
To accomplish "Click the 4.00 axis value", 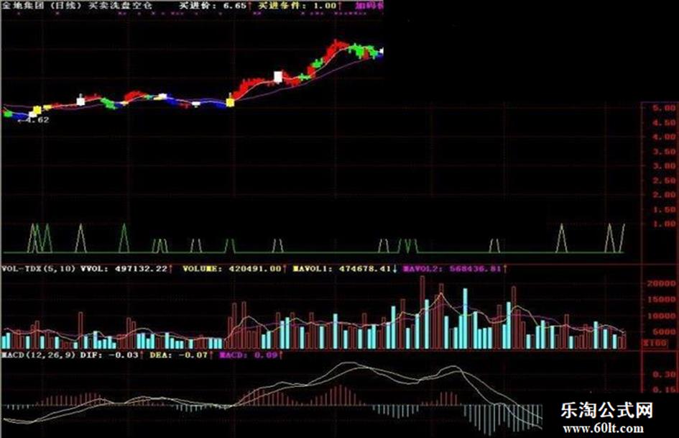I will click(663, 137).
